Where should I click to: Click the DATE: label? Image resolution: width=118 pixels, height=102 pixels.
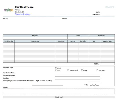(x=98, y=12)
